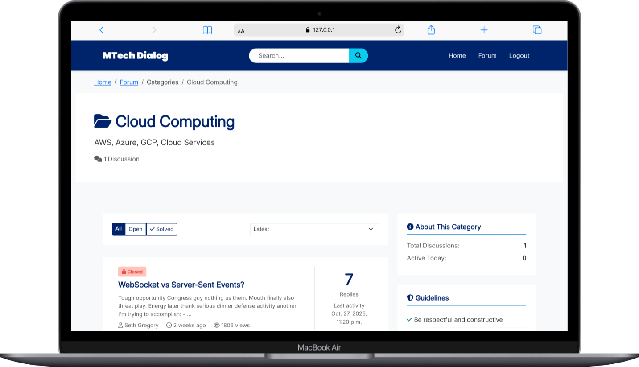The height and width of the screenshot is (367, 639).
Task: Click the Safari back arrow icon
Action: point(101,30)
